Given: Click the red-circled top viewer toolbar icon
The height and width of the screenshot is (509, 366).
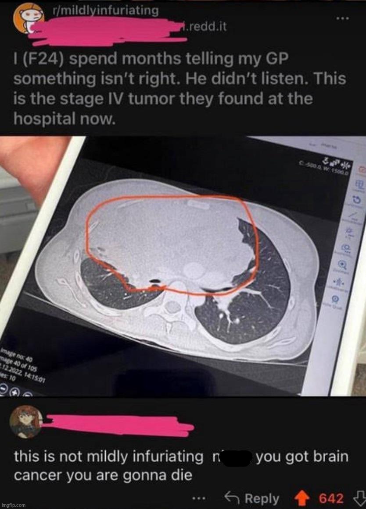Looking at the screenshot, I should (362, 169).
